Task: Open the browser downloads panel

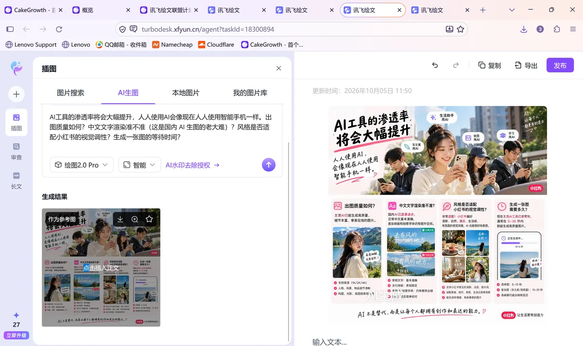Action: click(x=524, y=29)
